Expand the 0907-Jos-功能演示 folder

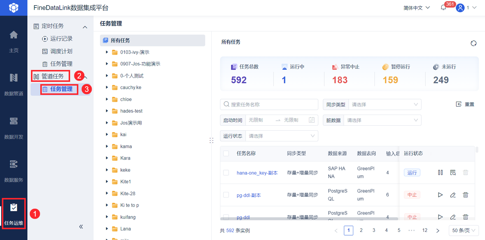point(107,64)
